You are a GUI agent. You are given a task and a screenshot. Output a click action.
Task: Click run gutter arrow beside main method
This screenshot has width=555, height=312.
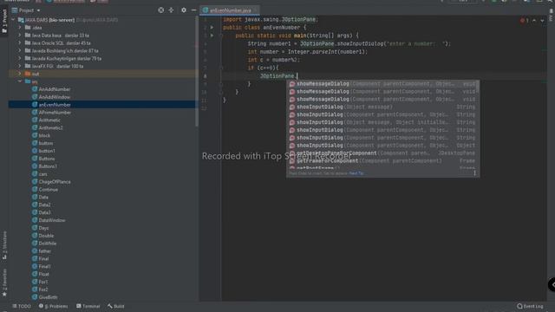tap(212, 36)
